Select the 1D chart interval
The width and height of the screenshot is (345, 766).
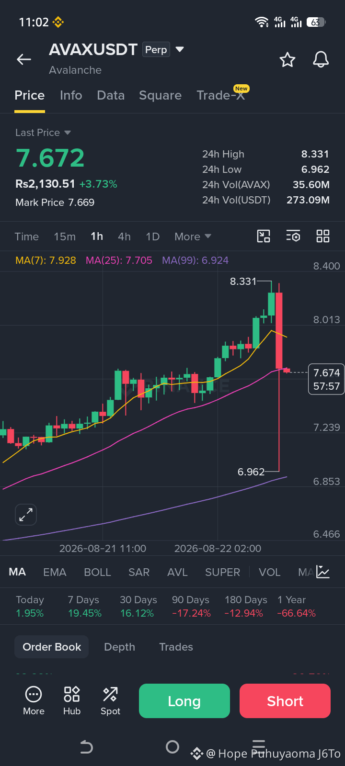(152, 237)
